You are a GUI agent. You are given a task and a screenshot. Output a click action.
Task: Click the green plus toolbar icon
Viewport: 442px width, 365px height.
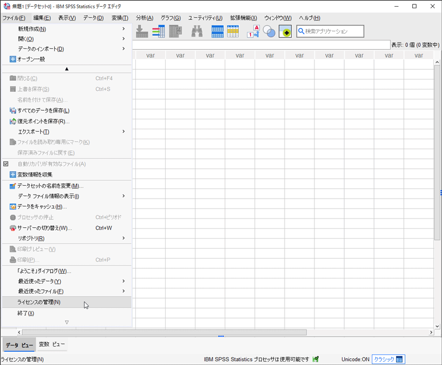coord(285,32)
